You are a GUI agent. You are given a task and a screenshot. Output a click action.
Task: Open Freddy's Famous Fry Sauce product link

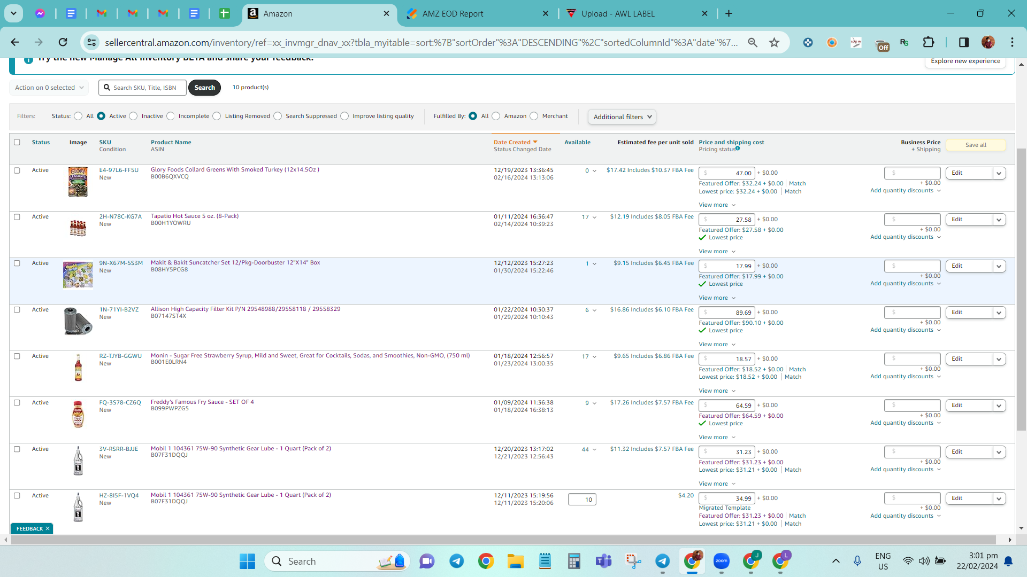(x=202, y=402)
